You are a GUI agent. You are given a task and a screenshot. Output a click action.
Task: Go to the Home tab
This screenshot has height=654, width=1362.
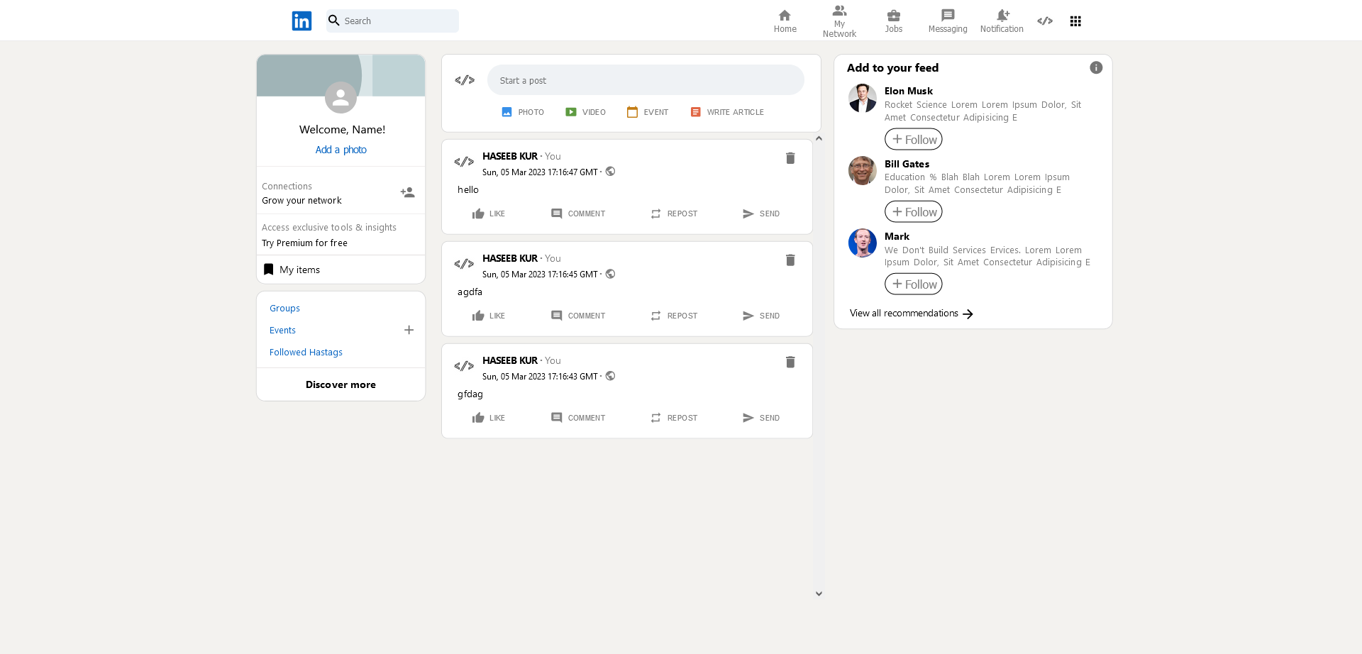point(785,20)
